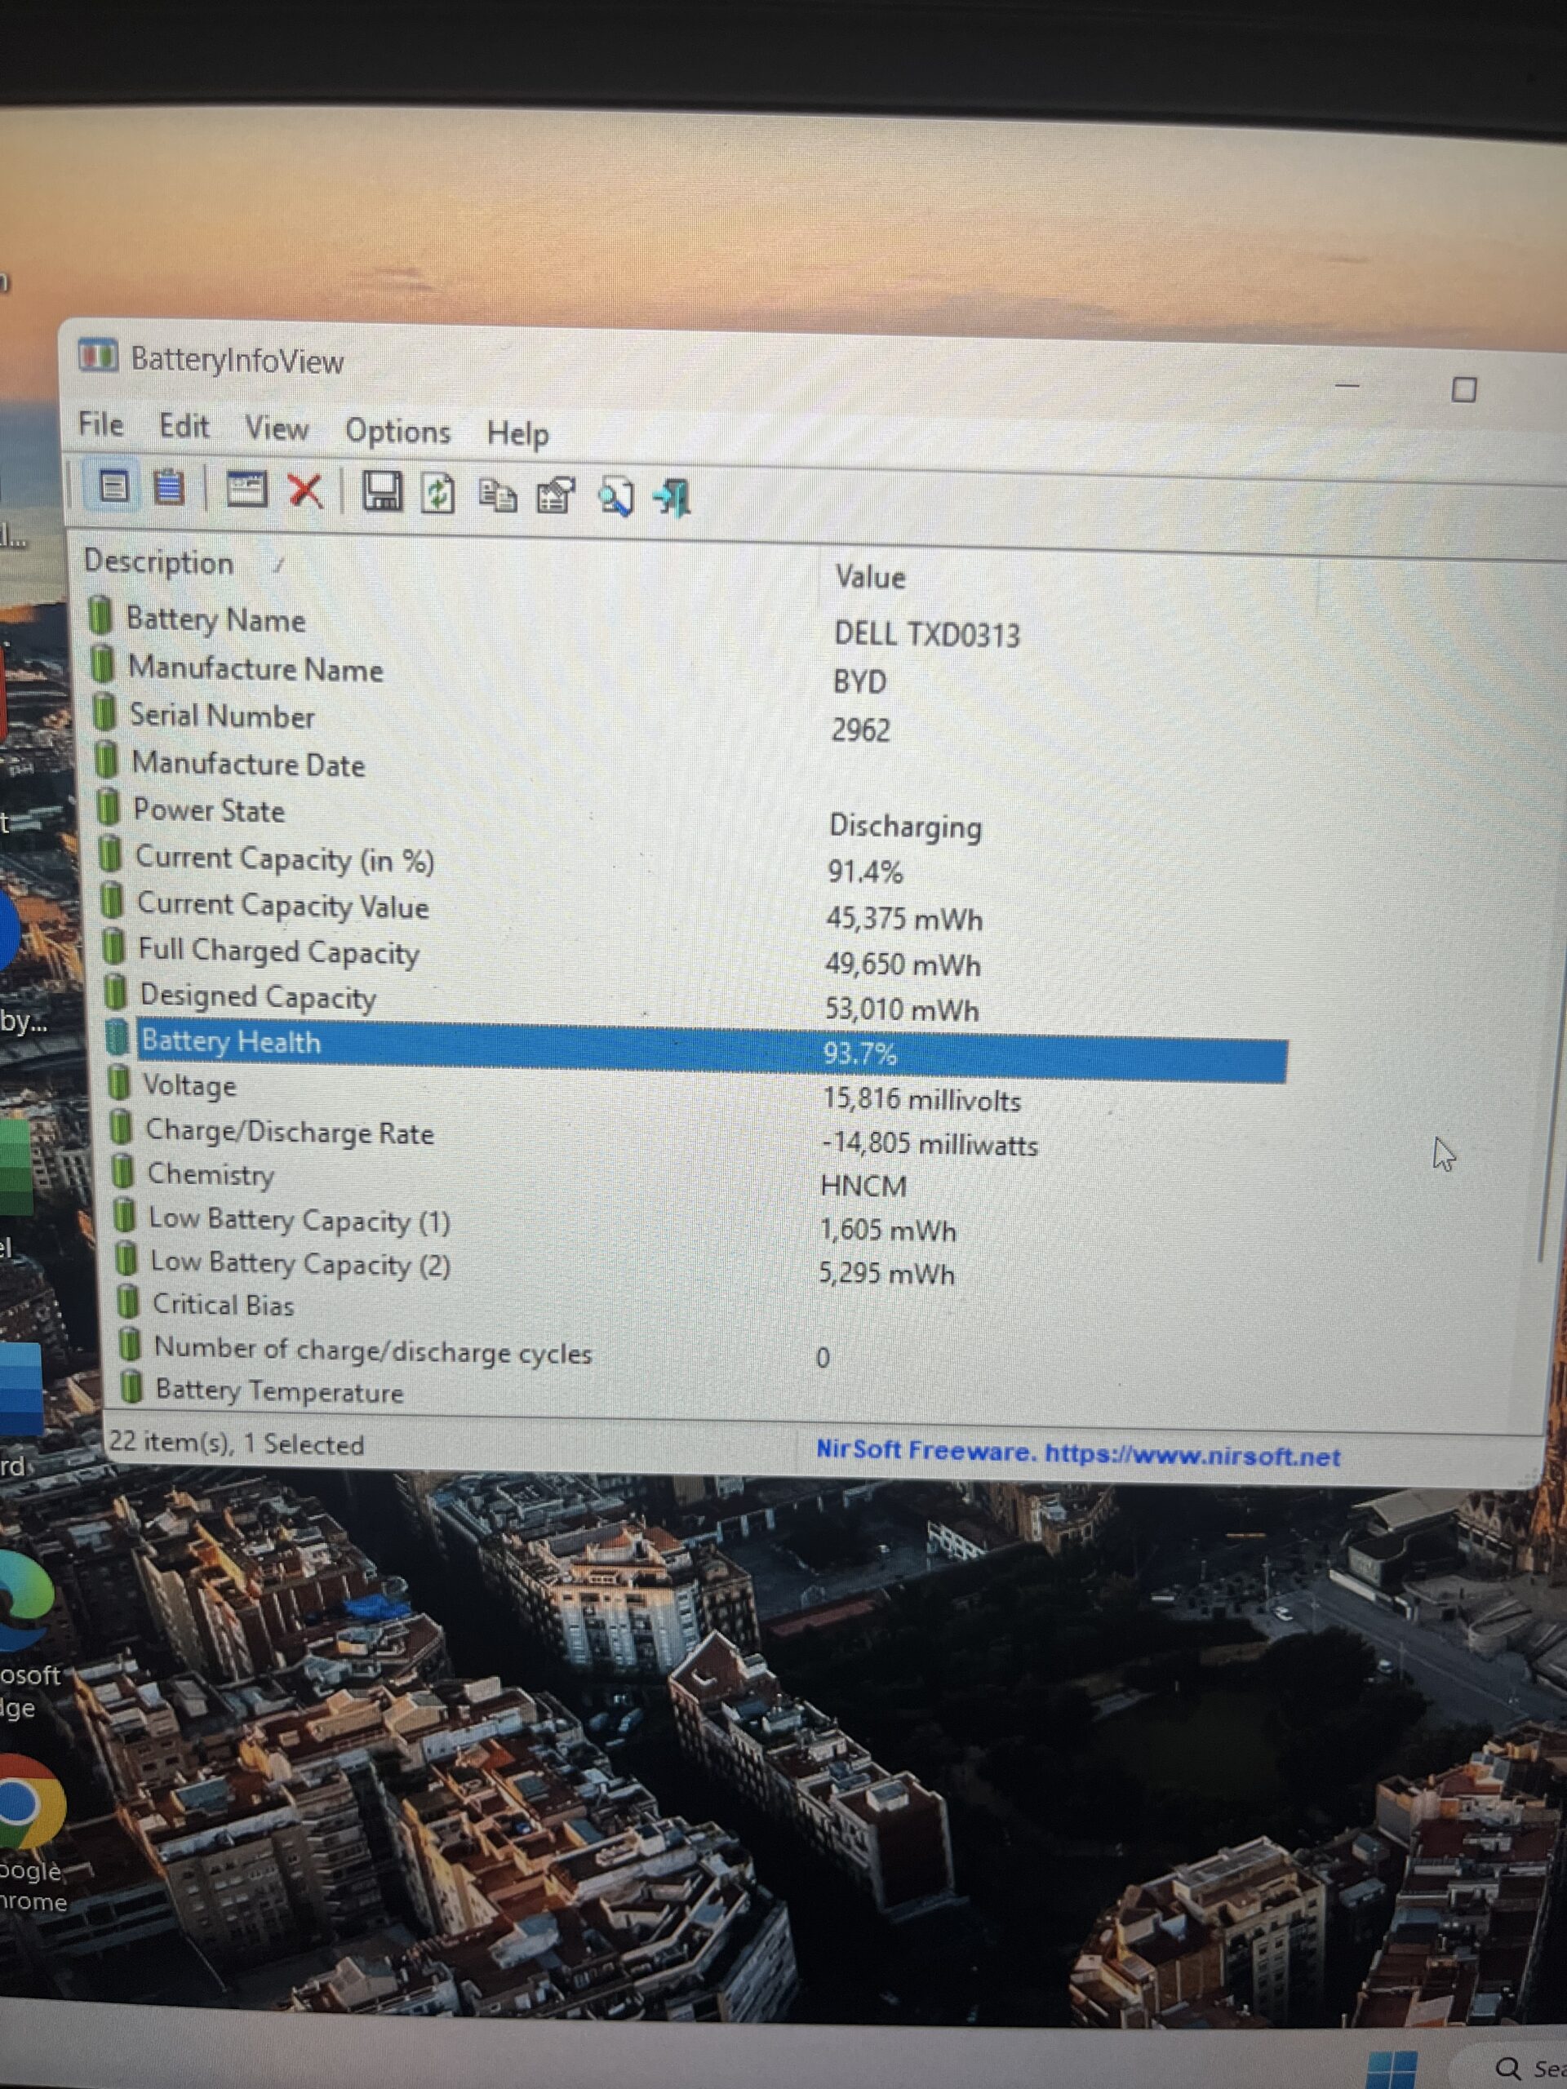Open the Windows Start button

pos(1392,2069)
